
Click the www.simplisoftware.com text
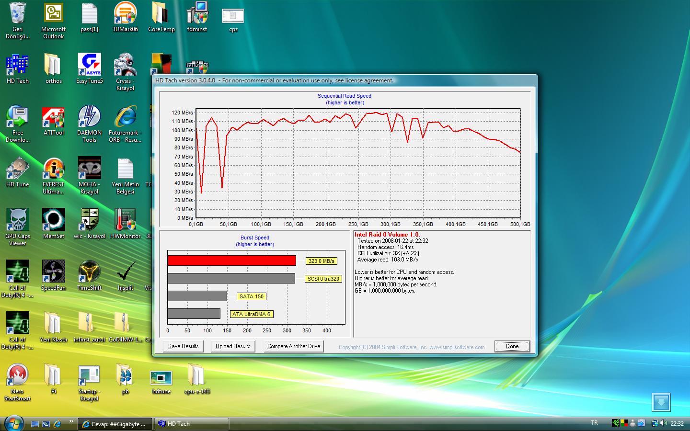[457, 347]
